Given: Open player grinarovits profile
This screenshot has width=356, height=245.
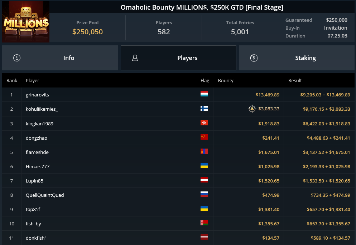Looking at the screenshot, I should point(37,95).
